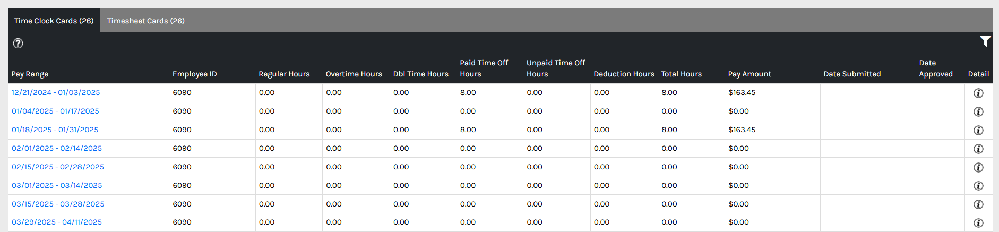Open pay range 02/01/2025 - 02/14/2025
999x232 pixels.
click(x=57, y=148)
